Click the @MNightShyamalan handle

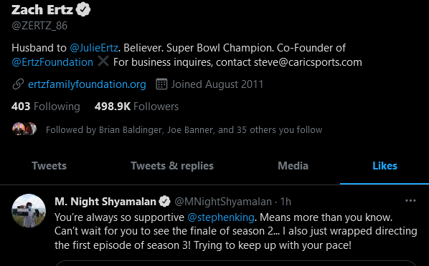(x=223, y=202)
